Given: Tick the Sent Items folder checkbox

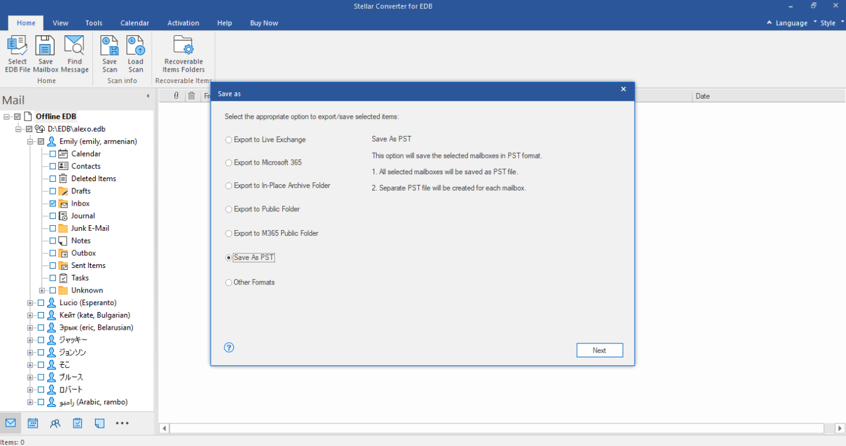Looking at the screenshot, I should 53,265.
